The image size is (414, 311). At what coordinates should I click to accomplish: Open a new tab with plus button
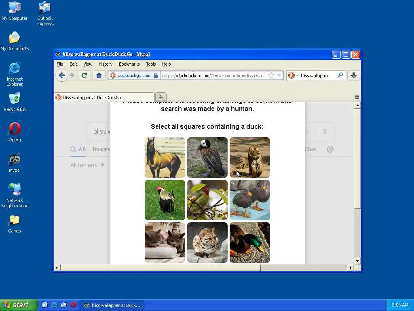point(161,97)
